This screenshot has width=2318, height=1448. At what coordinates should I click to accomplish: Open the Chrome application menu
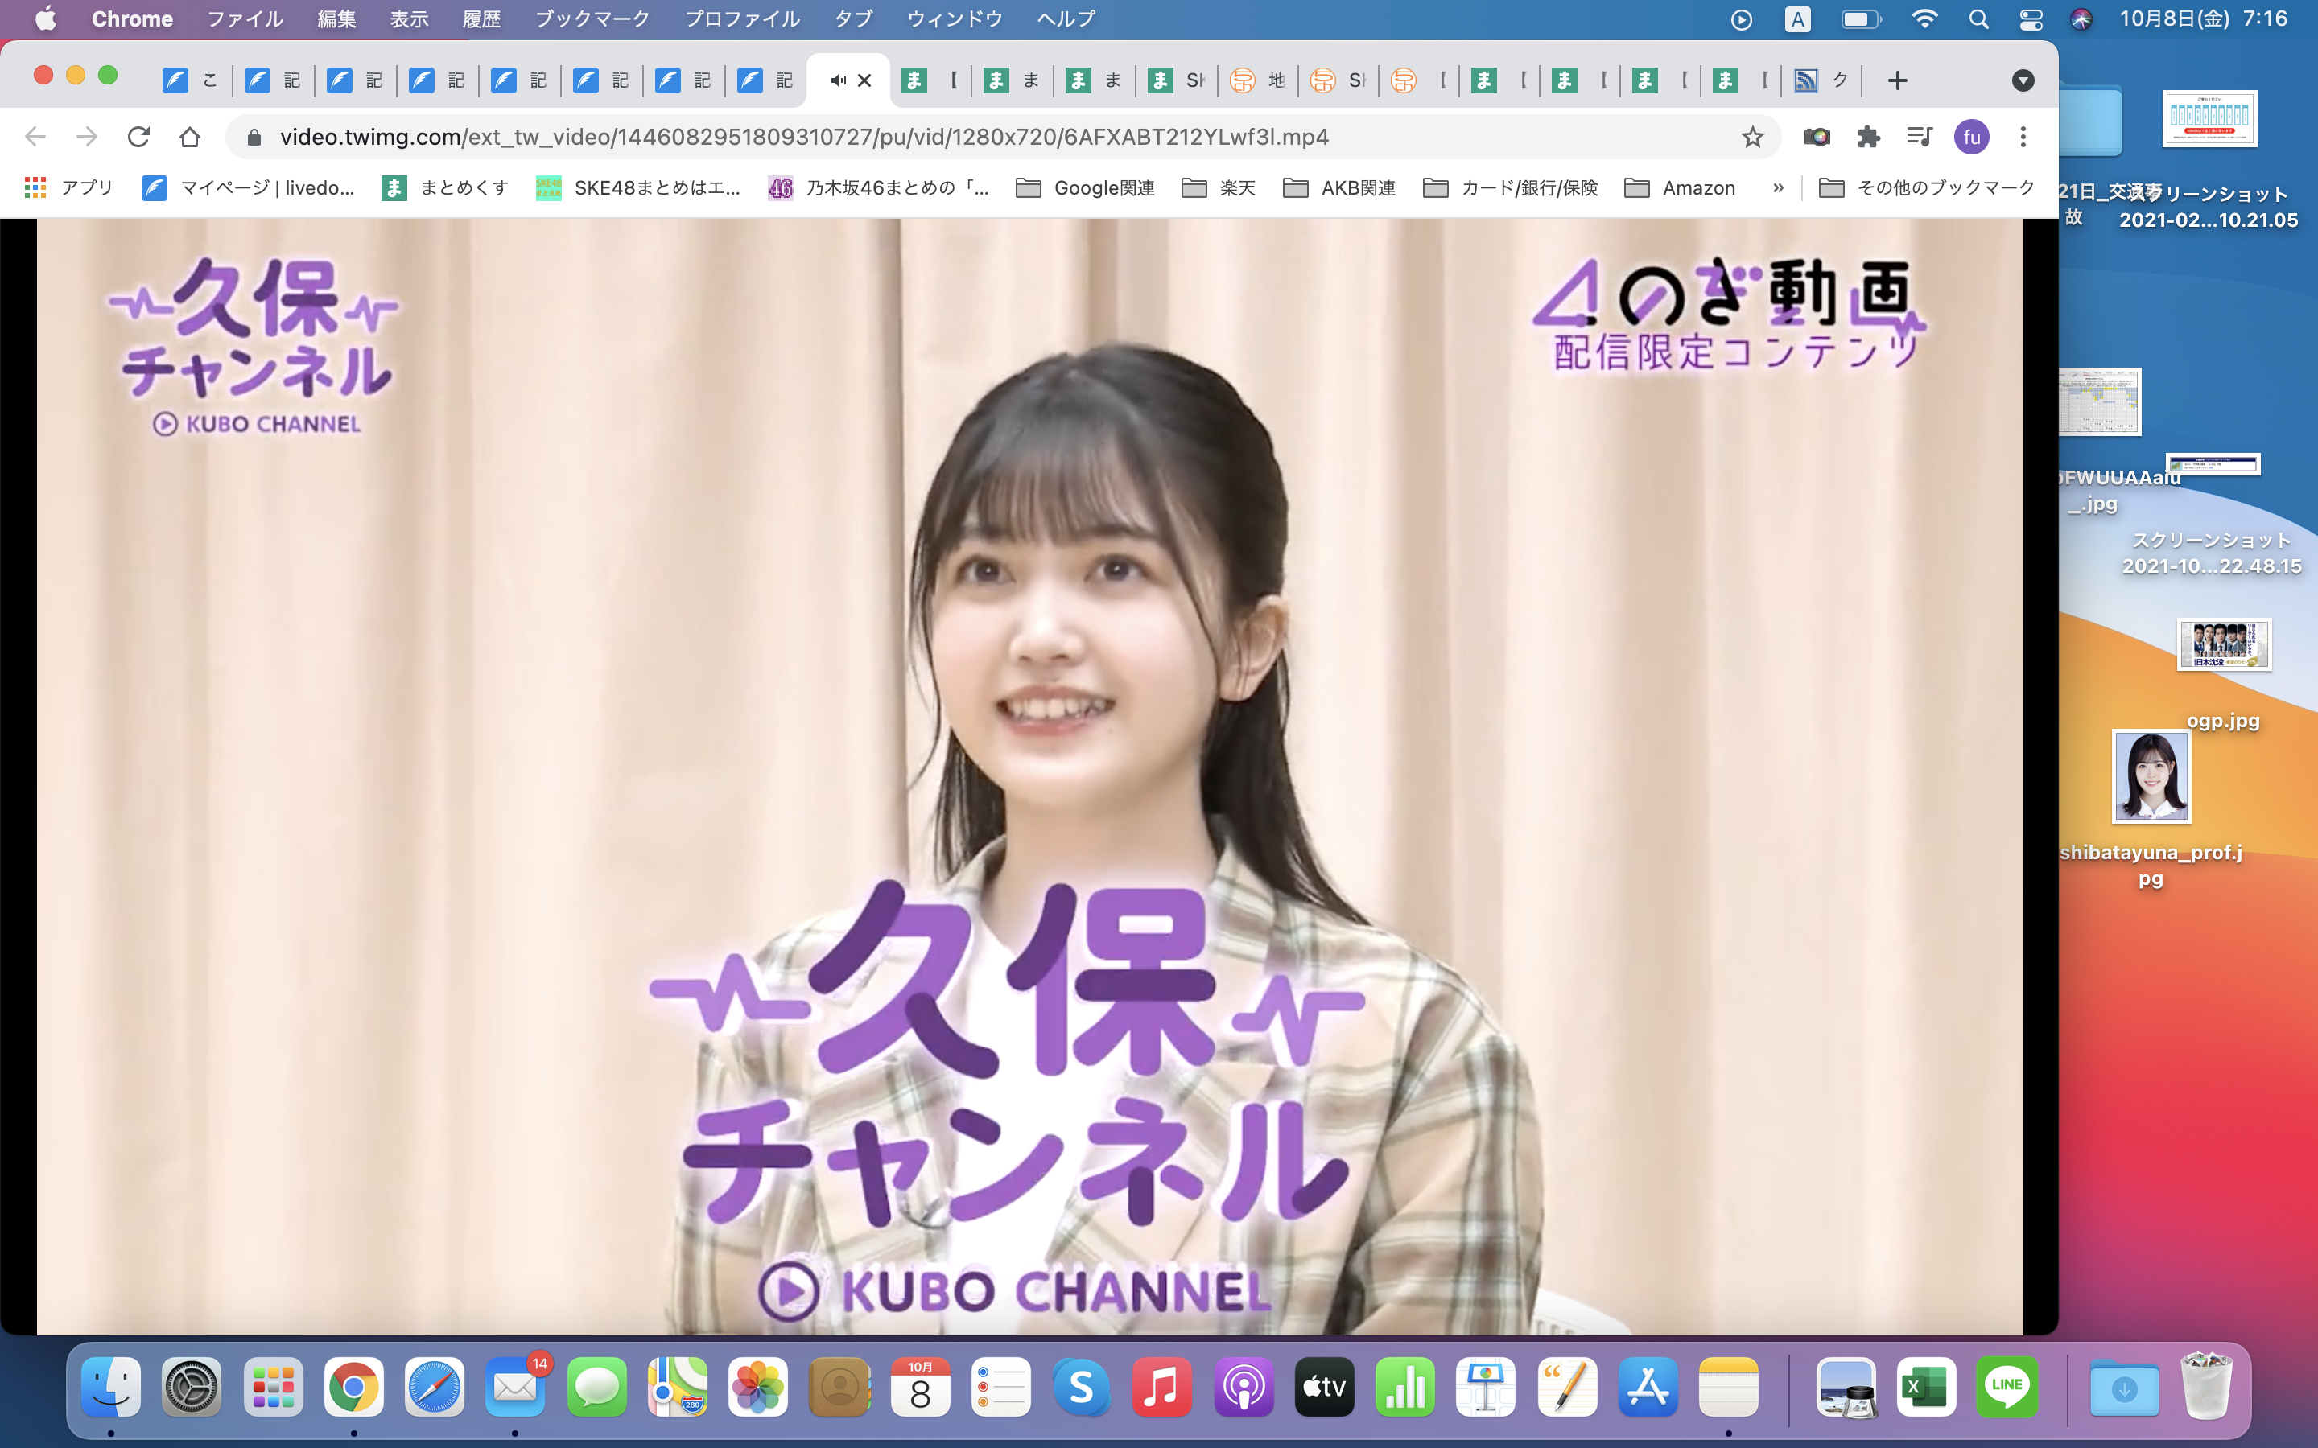click(x=132, y=19)
